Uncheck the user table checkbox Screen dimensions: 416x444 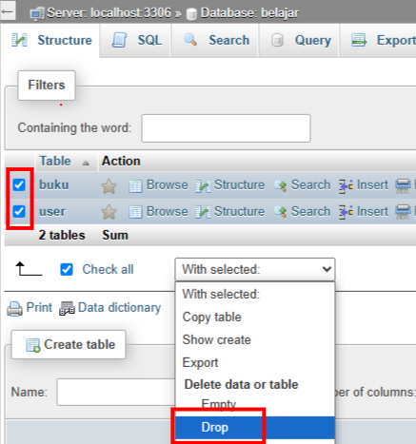pyautogui.click(x=19, y=211)
